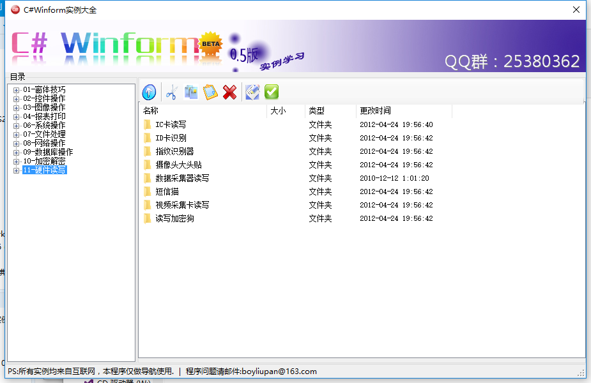The image size is (591, 383).
Task: Click the folder icon beside 短信猫
Action: point(148,191)
